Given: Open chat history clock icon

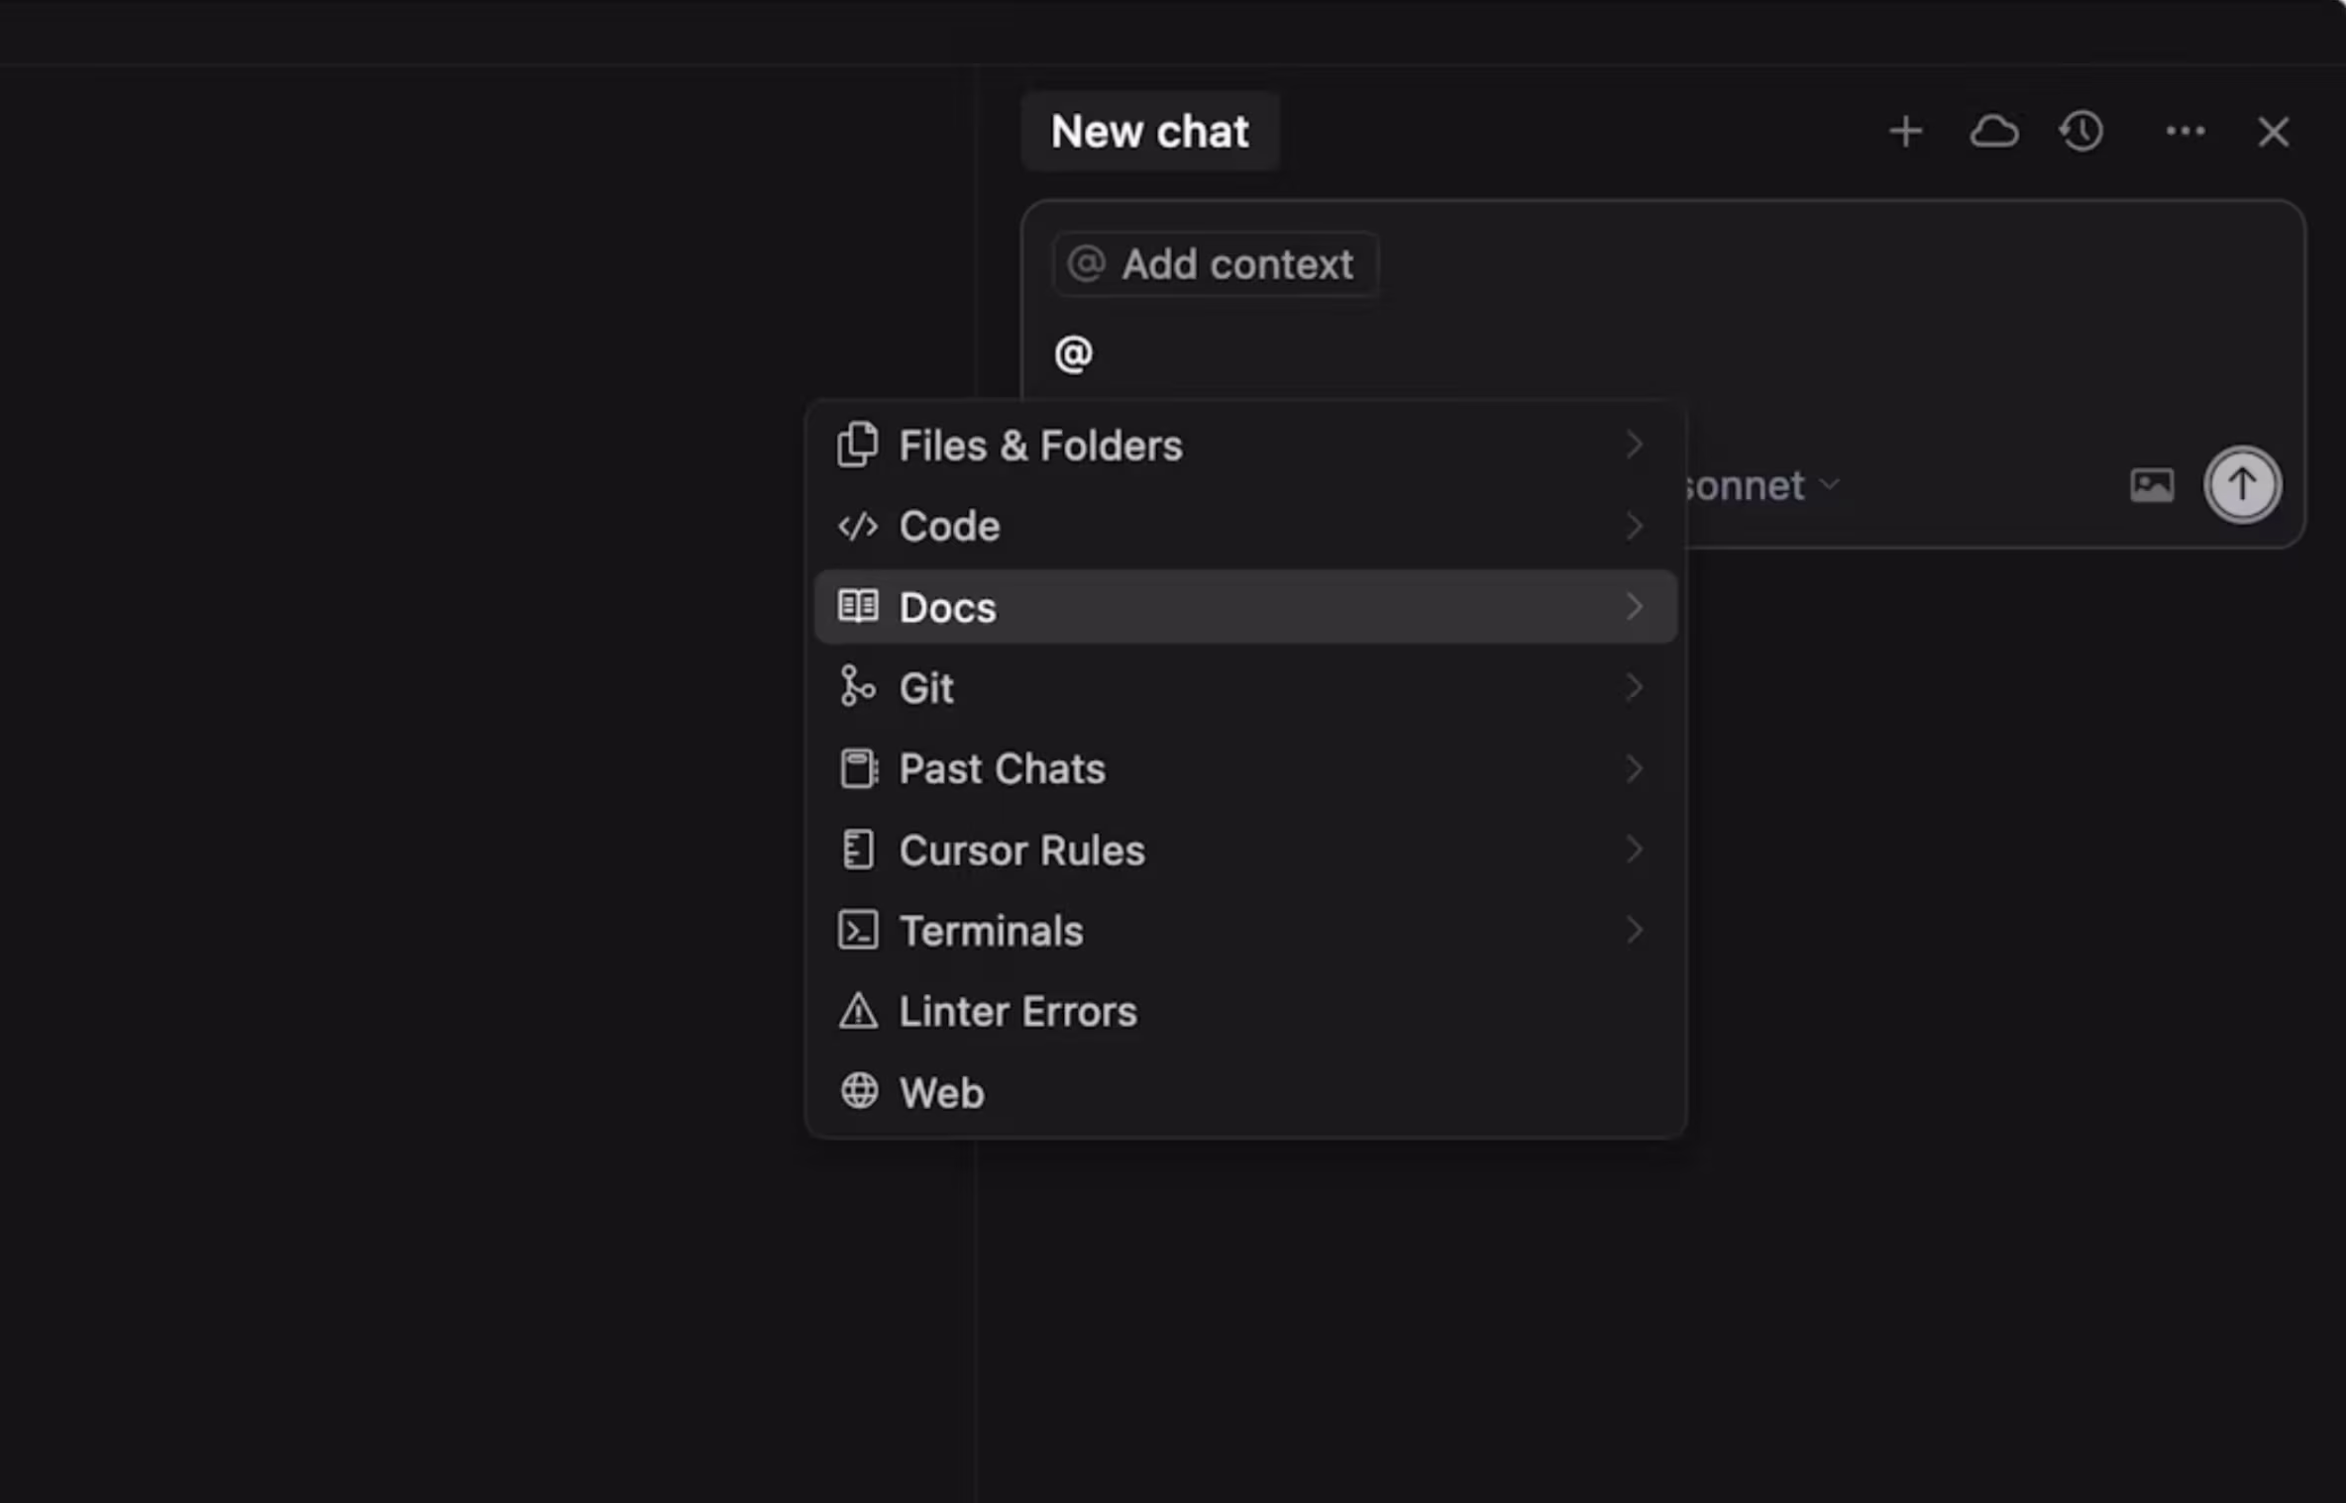Looking at the screenshot, I should pos(2081,132).
